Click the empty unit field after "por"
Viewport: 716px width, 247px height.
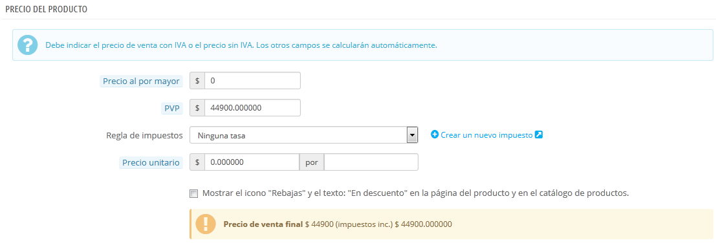[371, 162]
